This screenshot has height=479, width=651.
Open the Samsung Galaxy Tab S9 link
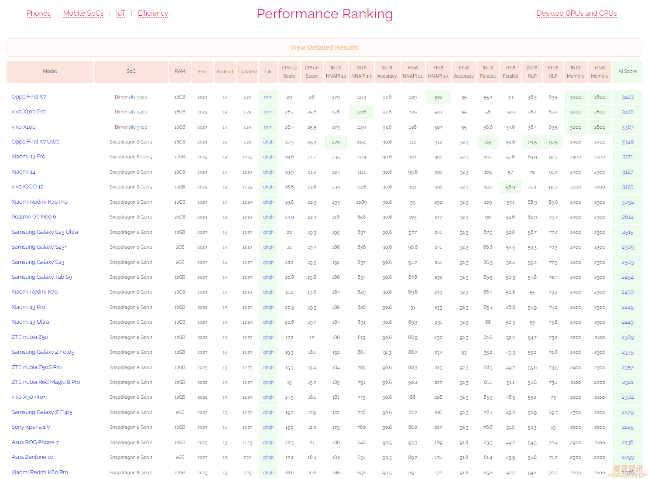tap(42, 277)
